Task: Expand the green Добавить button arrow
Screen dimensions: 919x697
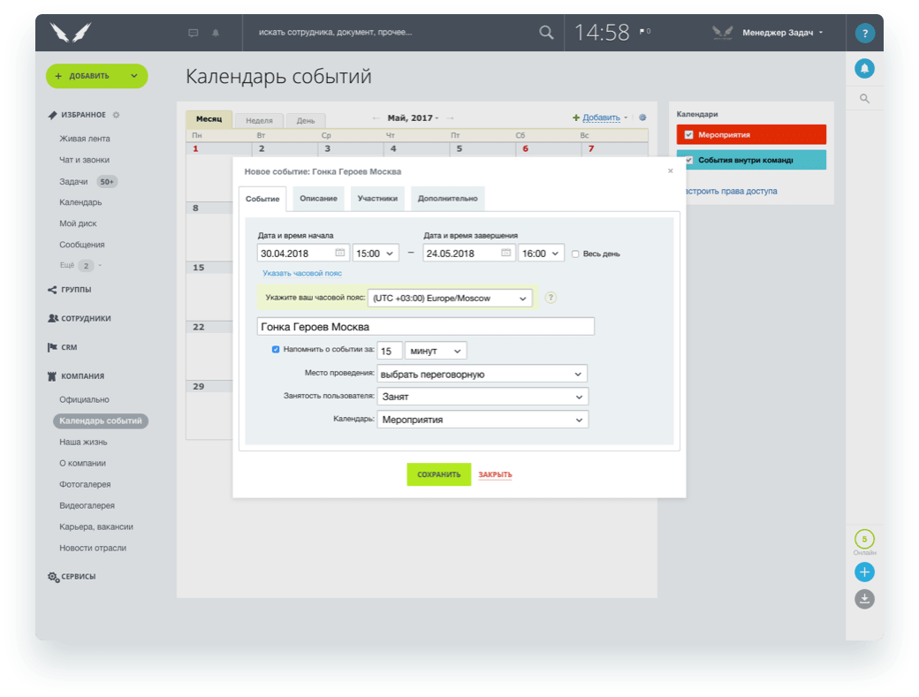Action: (x=134, y=76)
